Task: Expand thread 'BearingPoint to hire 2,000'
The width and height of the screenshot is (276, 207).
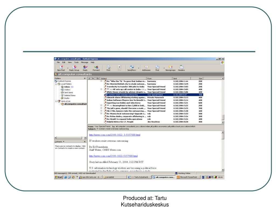Action: [101, 105]
